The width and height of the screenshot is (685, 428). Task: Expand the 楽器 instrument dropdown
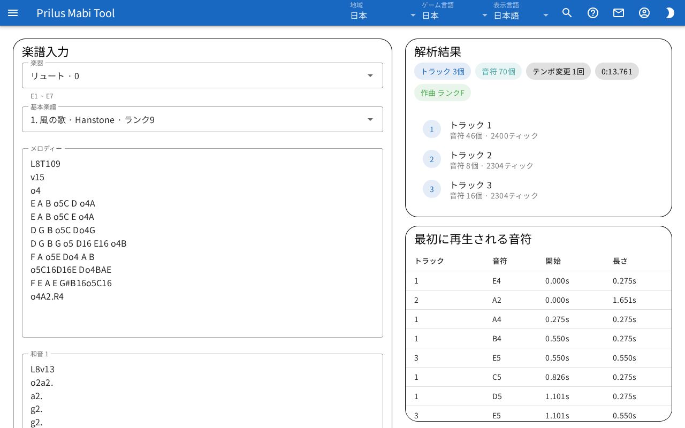coord(202,75)
